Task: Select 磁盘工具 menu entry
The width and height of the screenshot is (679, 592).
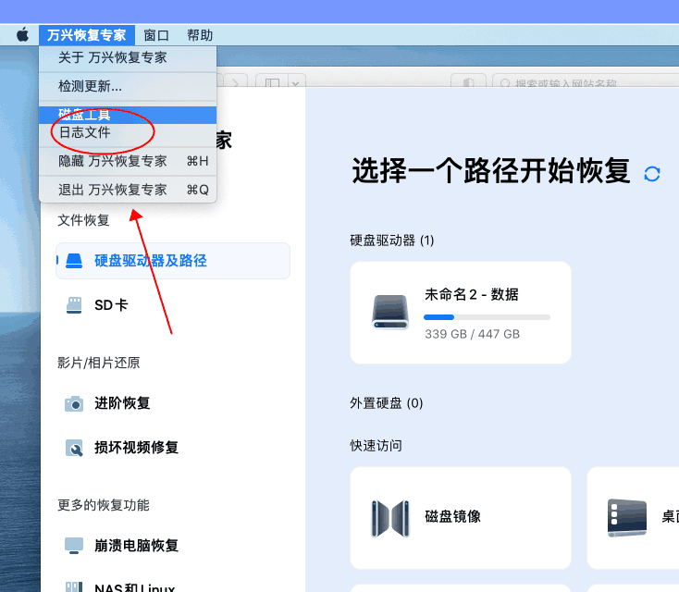Action: point(128,115)
